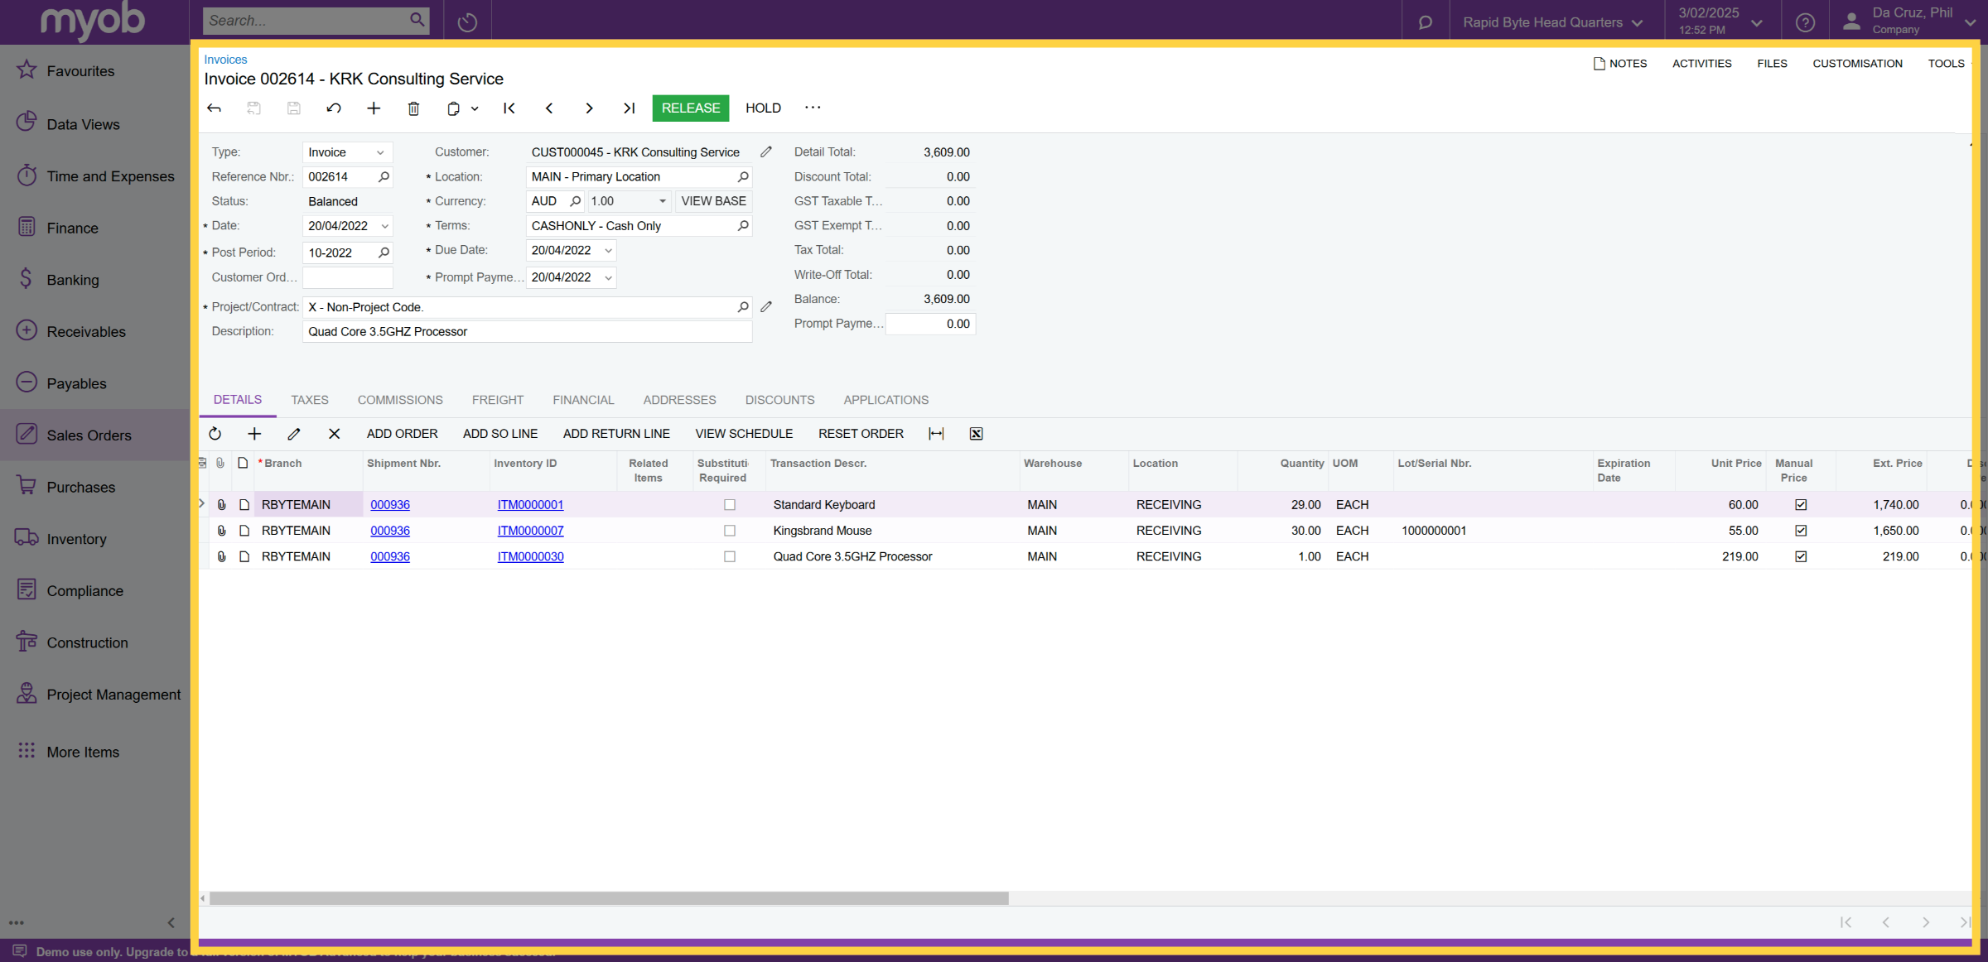Switch to the APPLICATIONS tab
Image resolution: width=1988 pixels, height=962 pixels.
point(886,400)
